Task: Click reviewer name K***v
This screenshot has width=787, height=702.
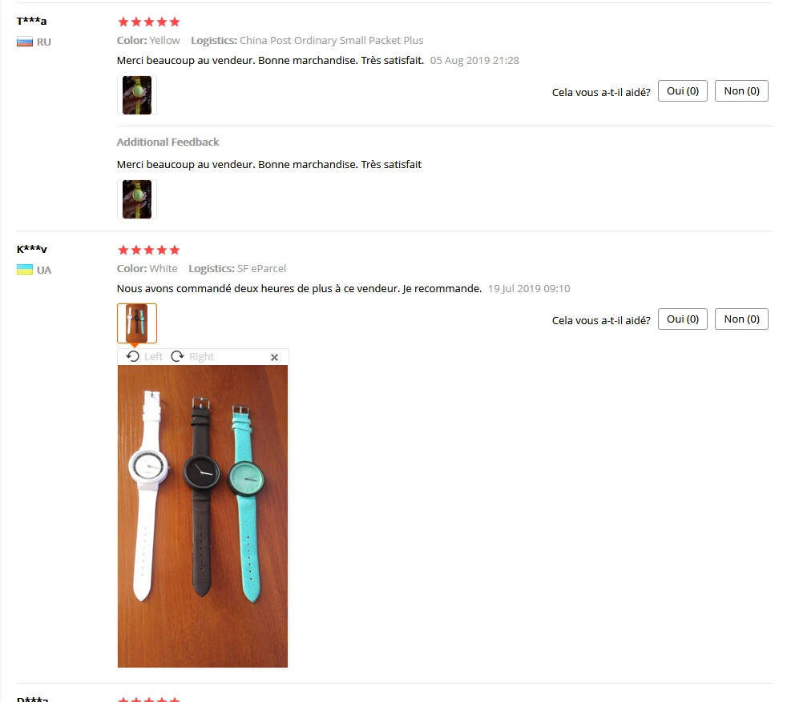Action: point(31,249)
